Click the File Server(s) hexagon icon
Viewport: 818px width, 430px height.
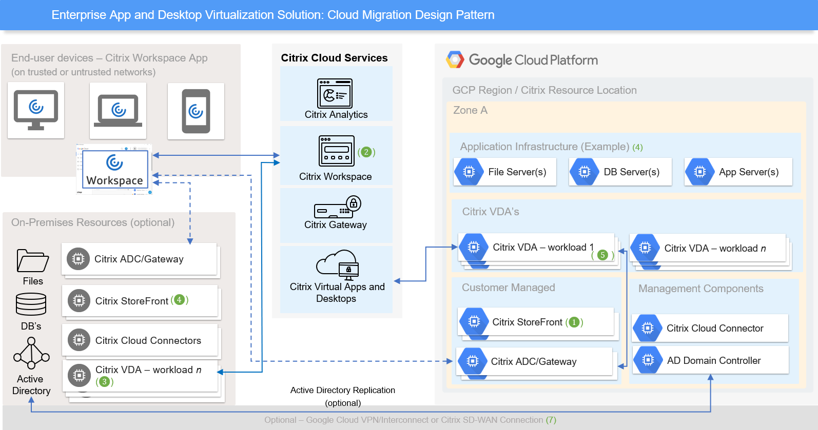[x=469, y=172]
